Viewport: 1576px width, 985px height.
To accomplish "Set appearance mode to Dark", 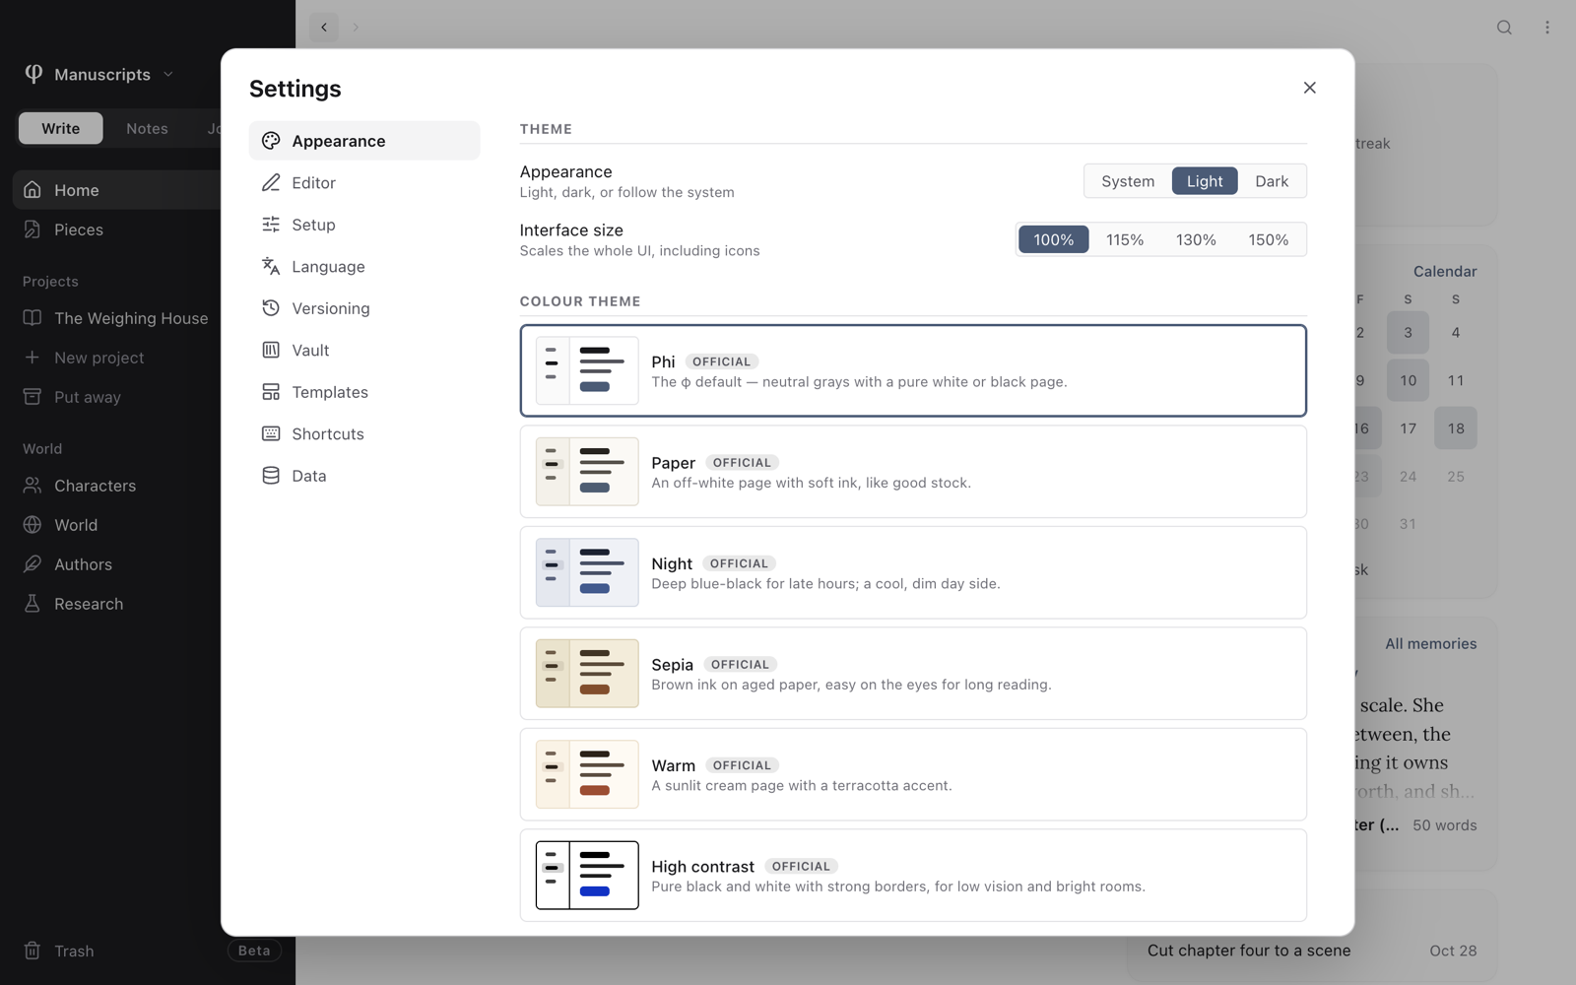I will tap(1272, 181).
